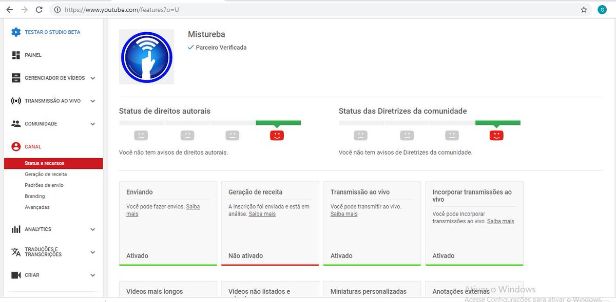Viewport: 616px width, 302px height.
Task: Click Saiba mais in Geração de receita card
Action: (x=262, y=214)
